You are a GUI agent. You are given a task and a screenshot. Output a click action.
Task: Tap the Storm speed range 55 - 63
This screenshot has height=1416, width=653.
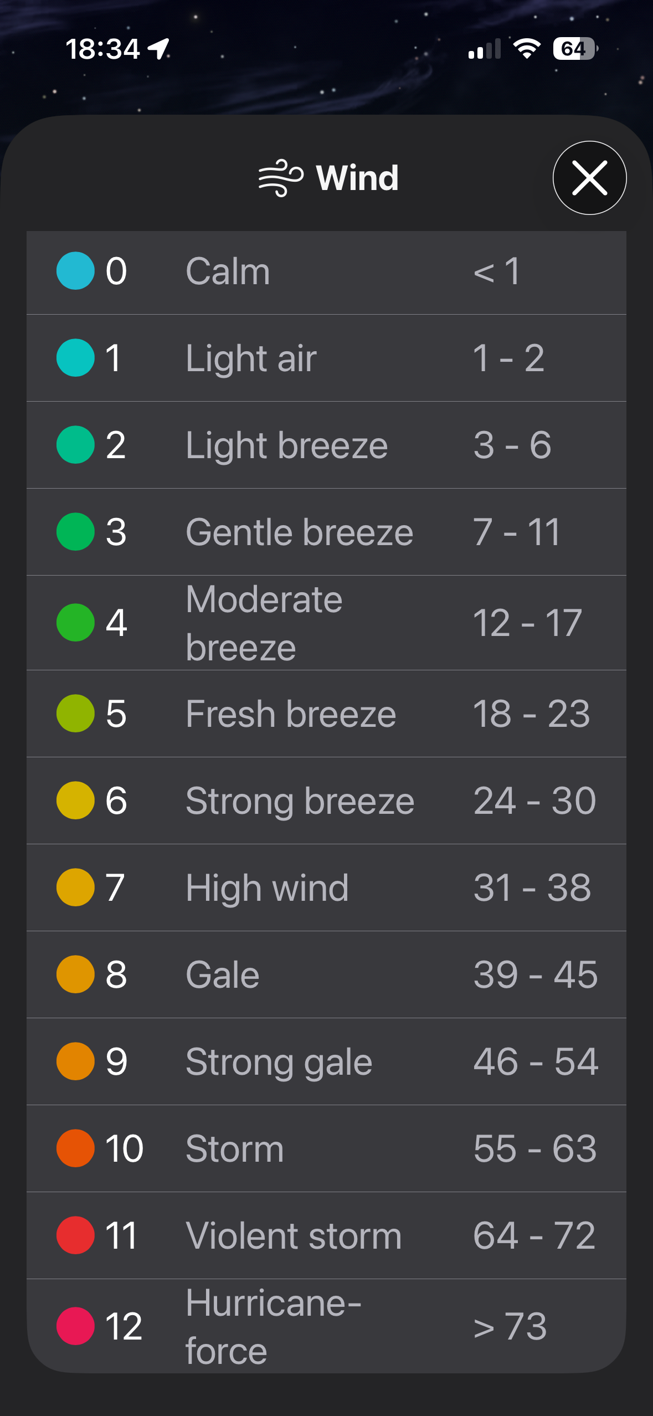(x=535, y=1149)
